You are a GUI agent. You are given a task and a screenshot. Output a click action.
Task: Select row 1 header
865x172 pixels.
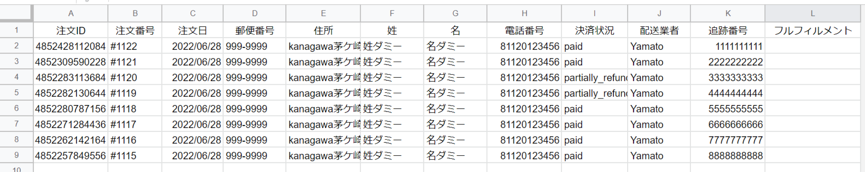pos(16,30)
